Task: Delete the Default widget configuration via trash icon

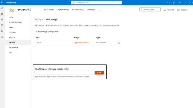Action: click(119, 43)
